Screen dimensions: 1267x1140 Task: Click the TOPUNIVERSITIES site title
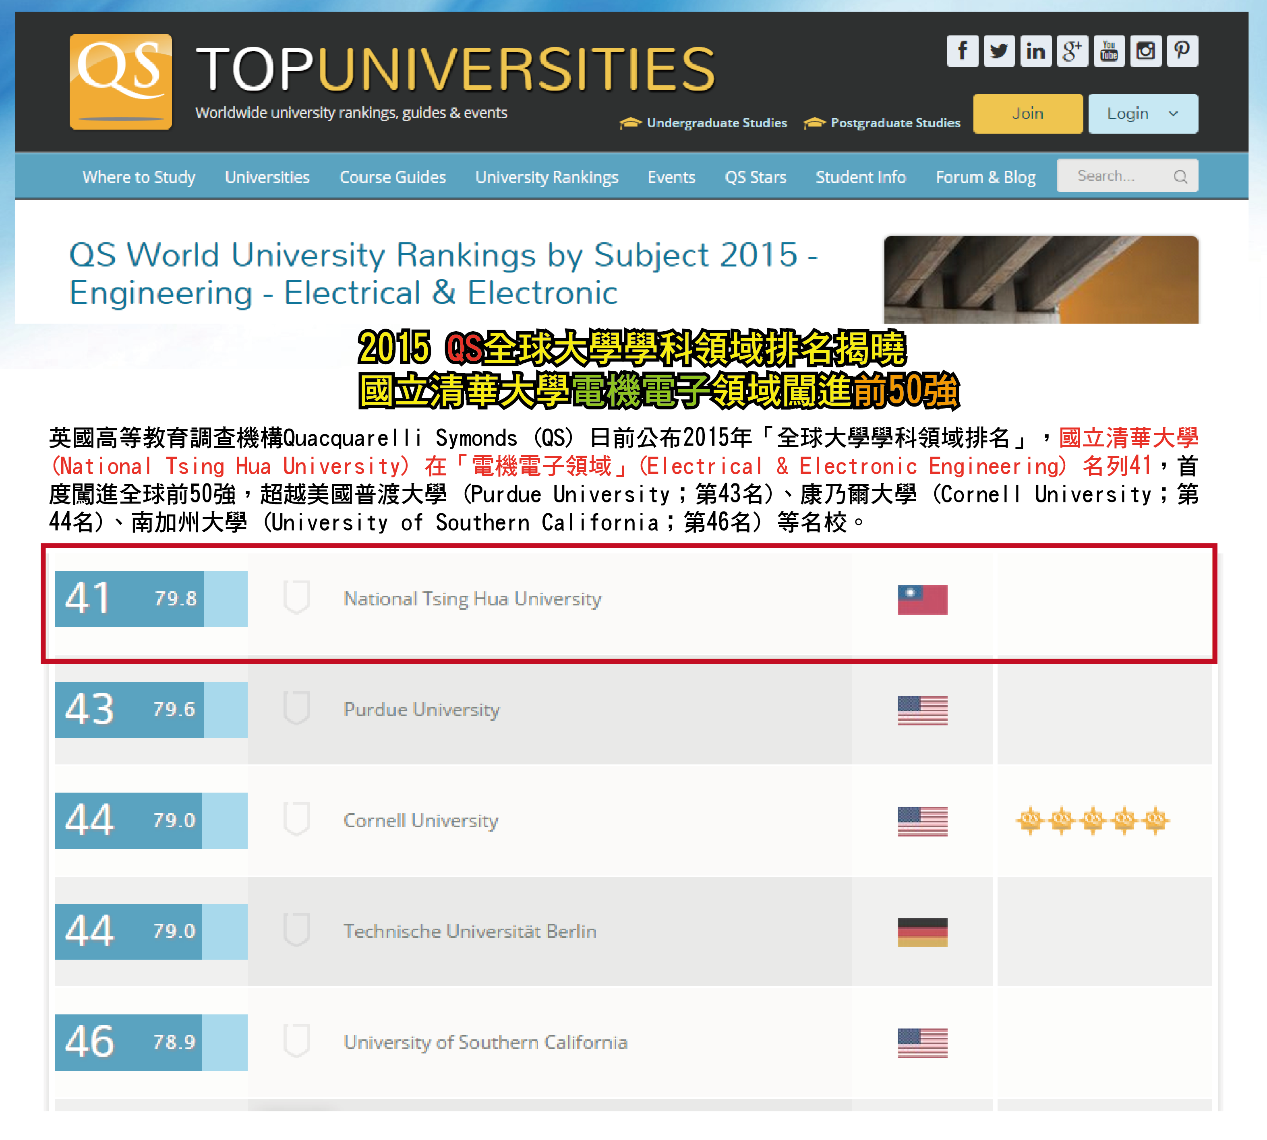coord(456,69)
